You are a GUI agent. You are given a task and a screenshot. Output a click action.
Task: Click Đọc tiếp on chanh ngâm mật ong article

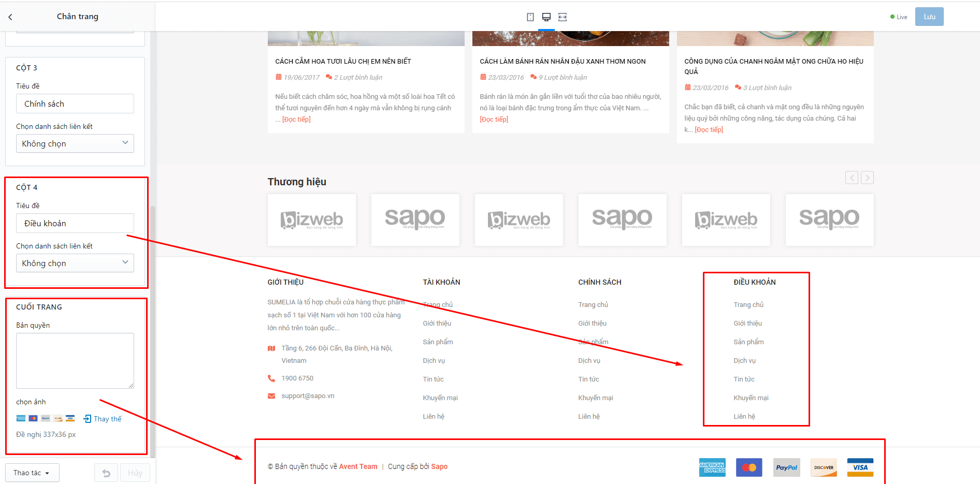709,130
